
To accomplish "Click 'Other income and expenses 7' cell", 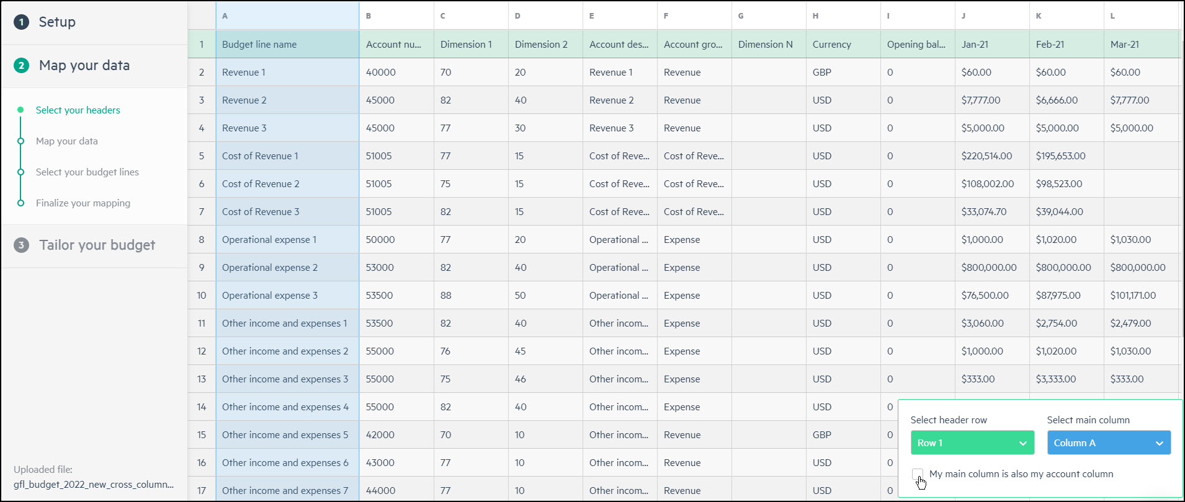I will (287, 490).
